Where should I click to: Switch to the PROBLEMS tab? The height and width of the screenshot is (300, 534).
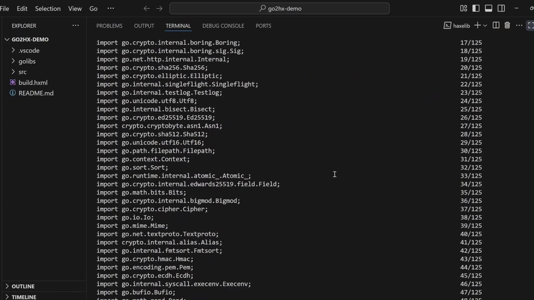(x=109, y=26)
